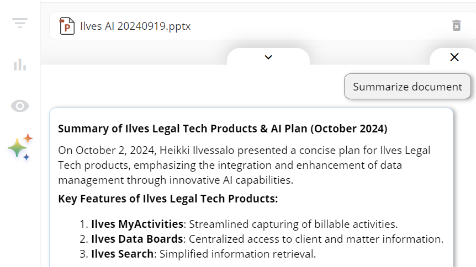Collapse the panel with the down chevron
The image size is (476, 267).
click(x=268, y=57)
